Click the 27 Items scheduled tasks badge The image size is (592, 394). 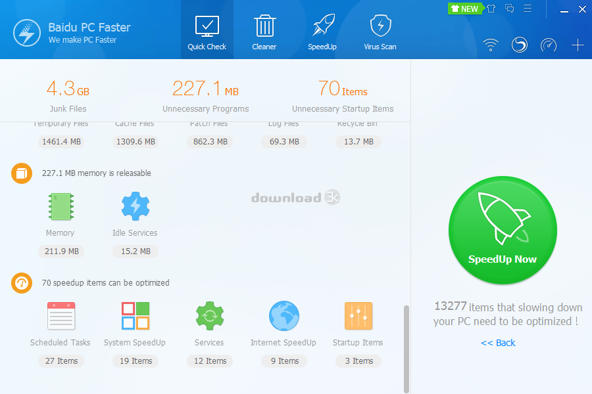(61, 361)
